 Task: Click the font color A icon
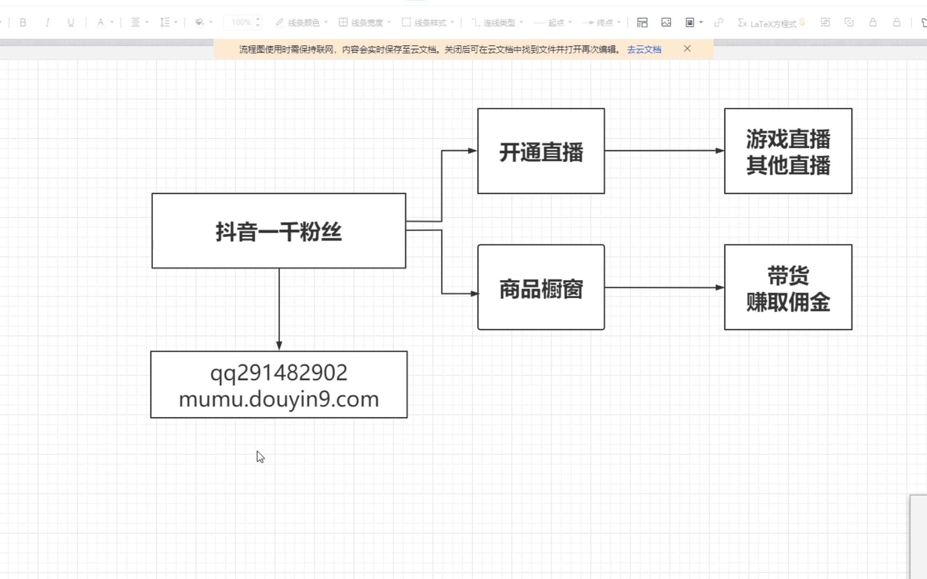coord(100,23)
